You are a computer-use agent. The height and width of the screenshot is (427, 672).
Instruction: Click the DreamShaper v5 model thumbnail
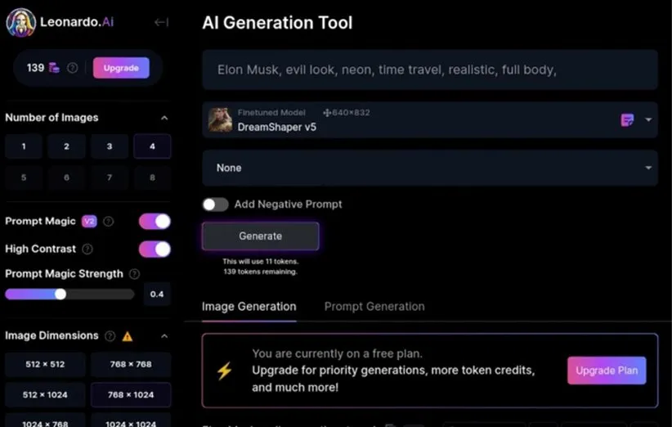pos(220,119)
